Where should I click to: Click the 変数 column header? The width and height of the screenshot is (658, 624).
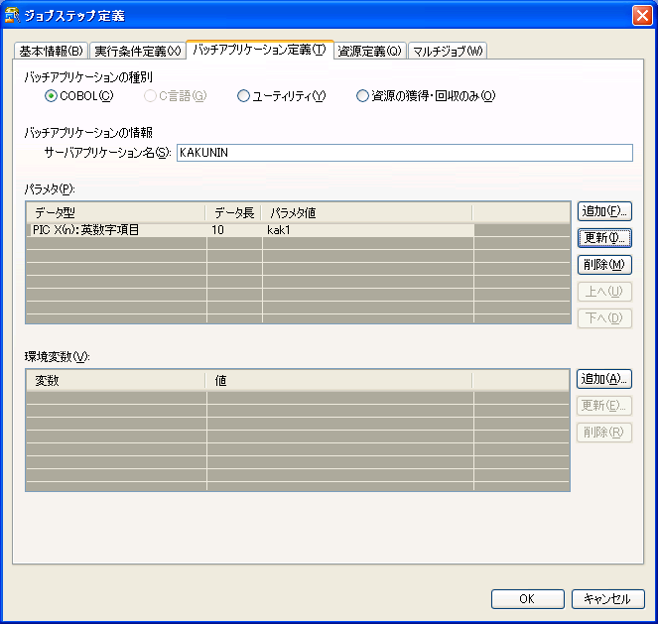116,381
